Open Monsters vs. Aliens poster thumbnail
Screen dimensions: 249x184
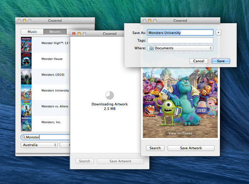click(26, 108)
